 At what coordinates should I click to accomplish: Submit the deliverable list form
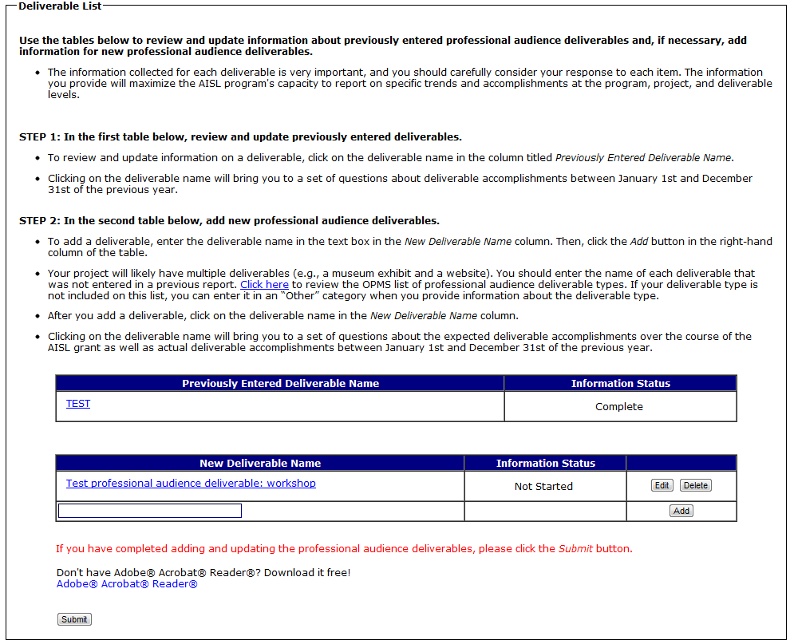tap(74, 619)
